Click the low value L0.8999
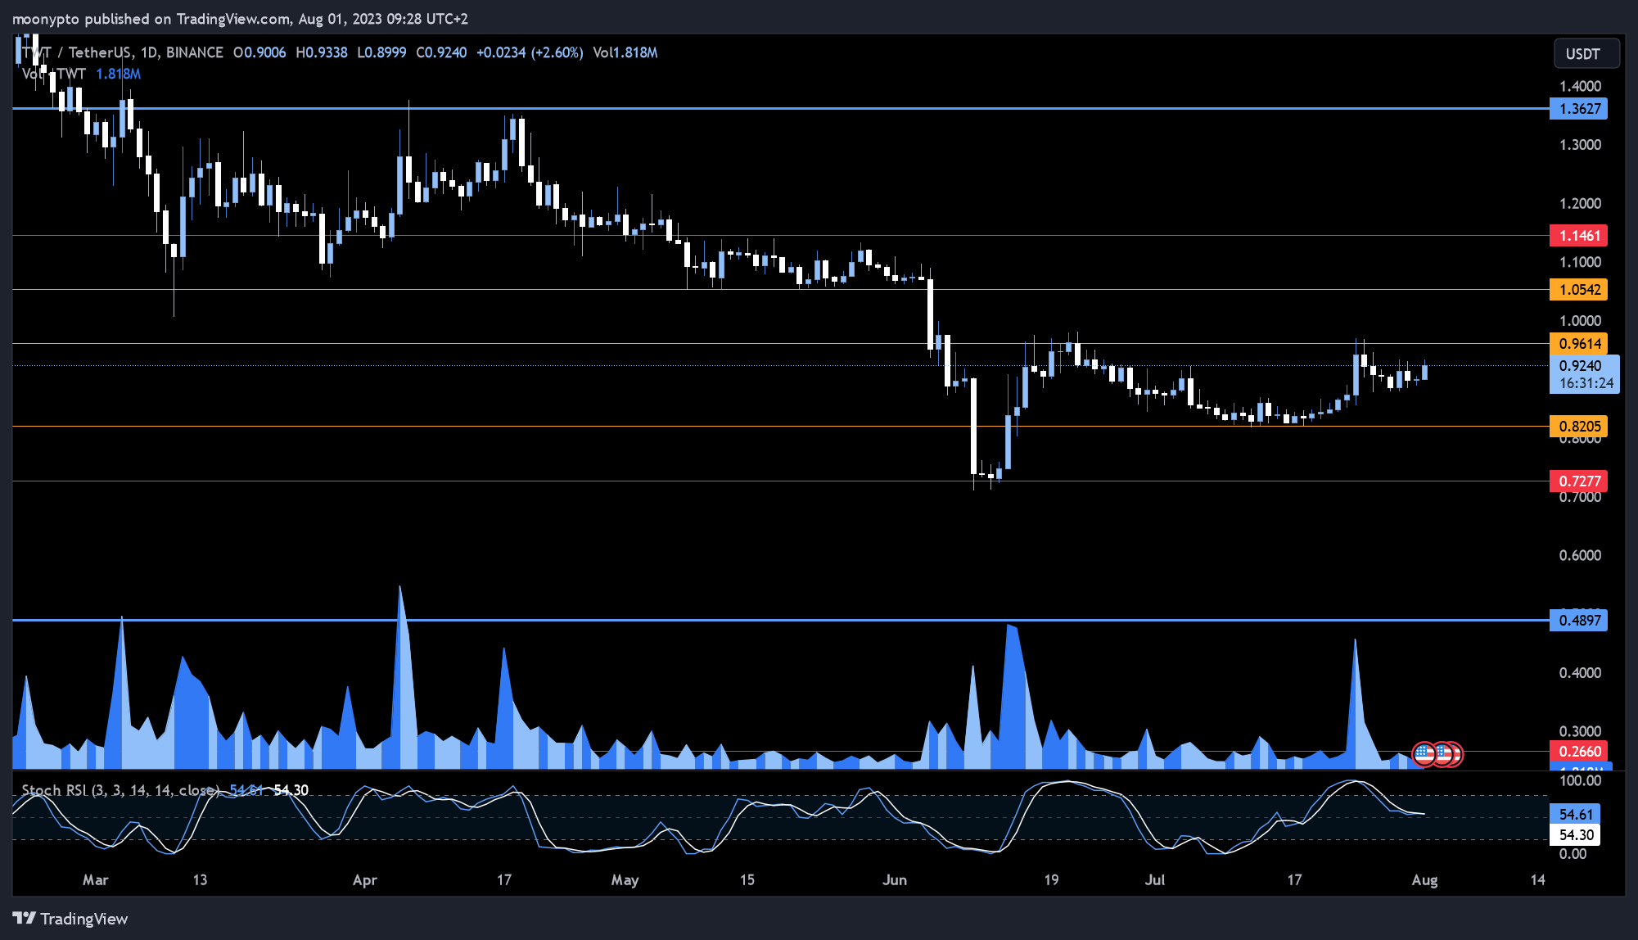This screenshot has width=1638, height=940. pos(381,52)
